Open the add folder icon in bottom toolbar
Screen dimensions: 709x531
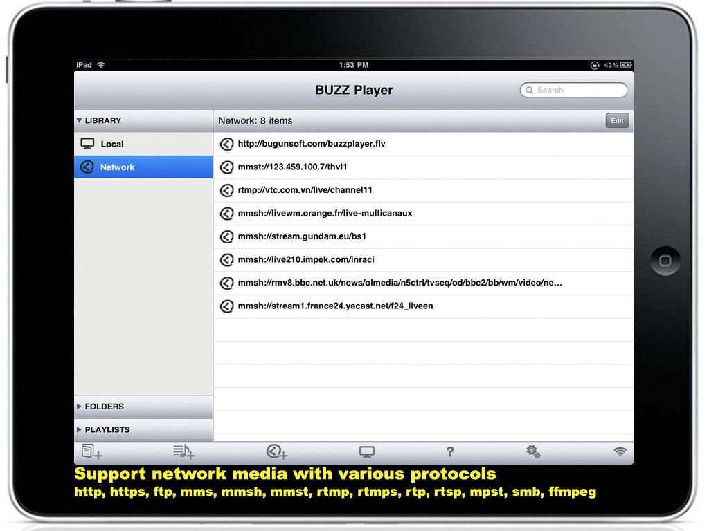point(92,451)
